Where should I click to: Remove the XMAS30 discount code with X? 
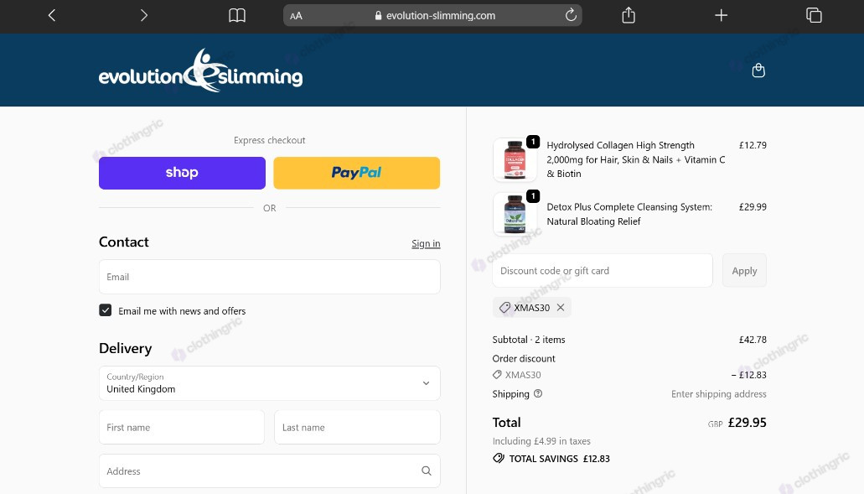(561, 308)
